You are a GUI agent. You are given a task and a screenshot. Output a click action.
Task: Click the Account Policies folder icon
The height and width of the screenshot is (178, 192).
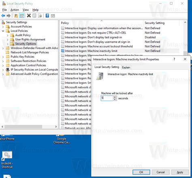pos(8,27)
